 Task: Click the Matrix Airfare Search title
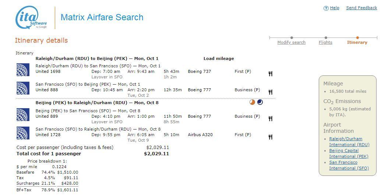point(102,17)
